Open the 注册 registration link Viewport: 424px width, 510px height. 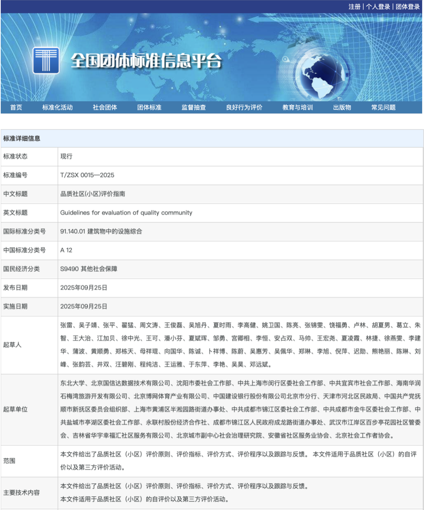pyautogui.click(x=354, y=7)
